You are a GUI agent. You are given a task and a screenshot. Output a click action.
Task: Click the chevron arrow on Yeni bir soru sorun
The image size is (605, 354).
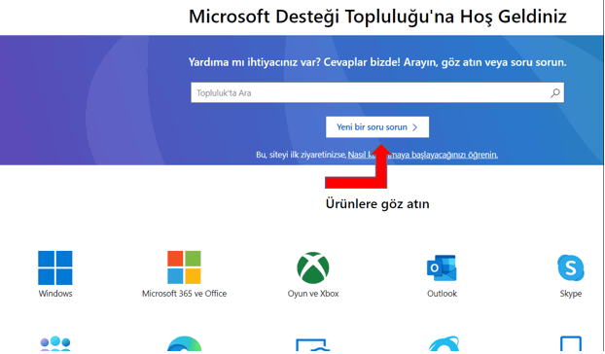coord(414,127)
